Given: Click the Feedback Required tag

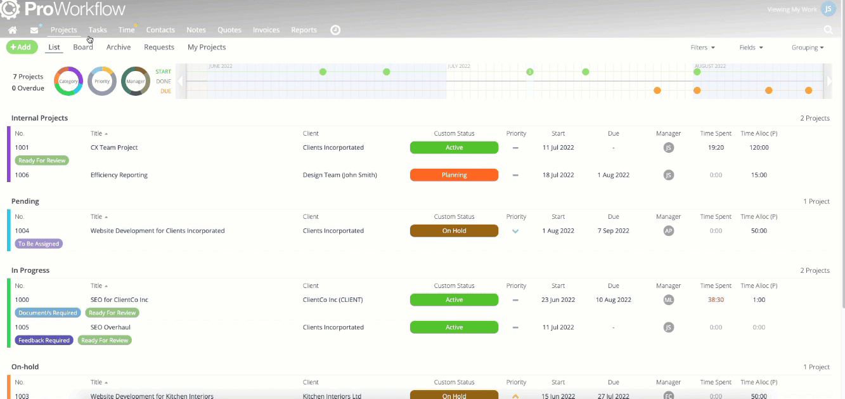Looking at the screenshot, I should (x=44, y=341).
